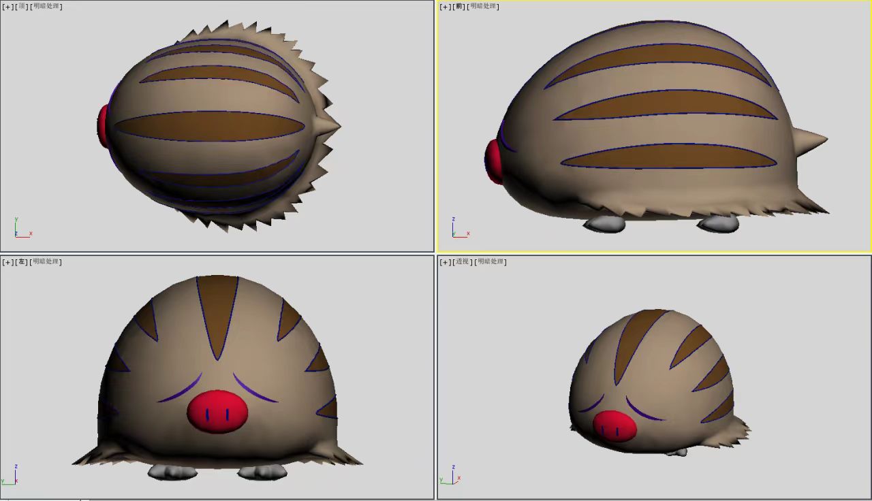
Task: Open the 前 view label menu
Action: coord(460,6)
